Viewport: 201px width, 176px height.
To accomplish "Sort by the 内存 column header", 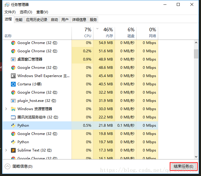I will click(x=104, y=33).
